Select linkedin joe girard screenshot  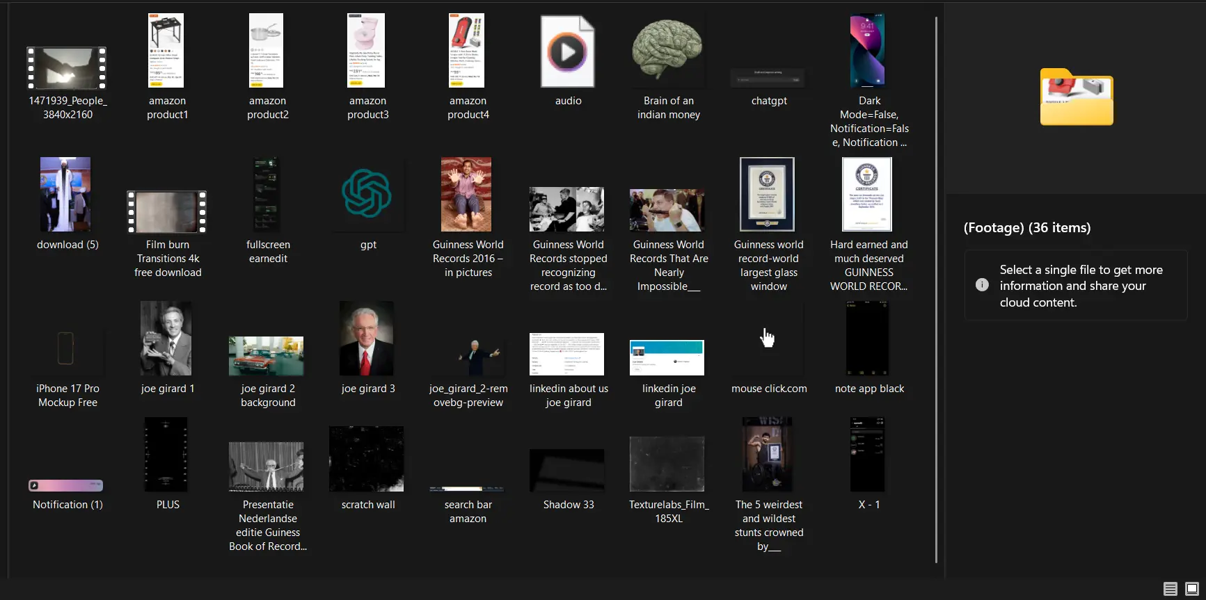tap(667, 357)
